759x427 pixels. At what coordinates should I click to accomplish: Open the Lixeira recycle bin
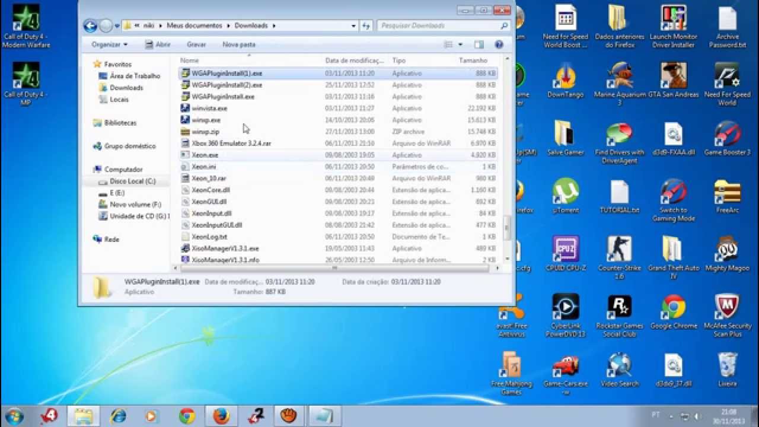[728, 369]
